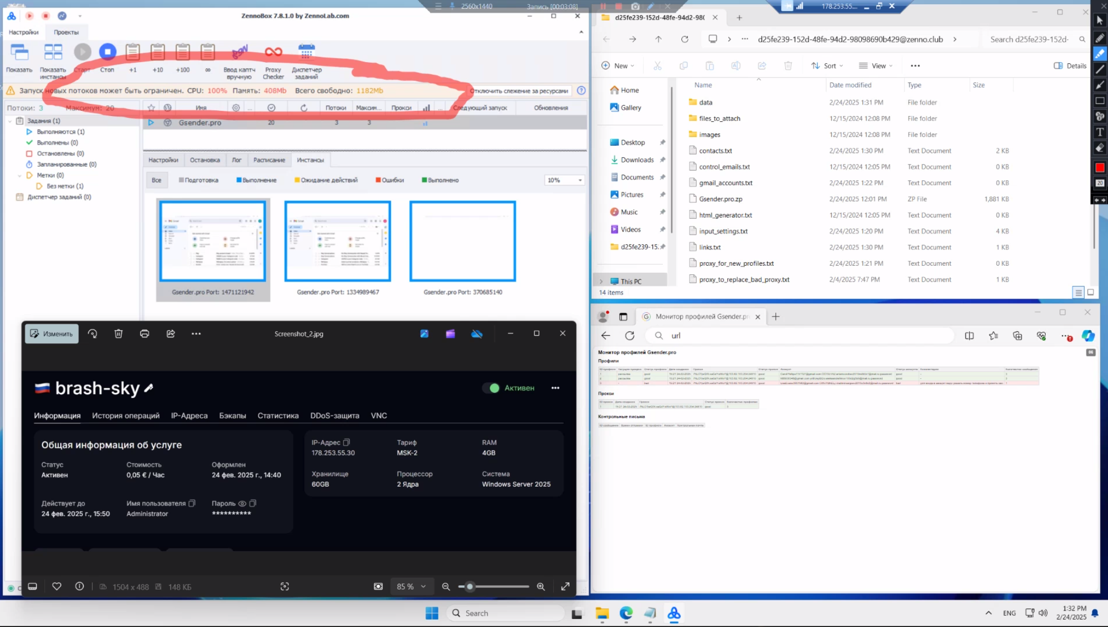
Task: Pick the red color swatch in annotation toolbar
Action: coord(1100,168)
